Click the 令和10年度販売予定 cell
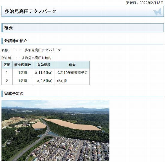 pos(72,73)
